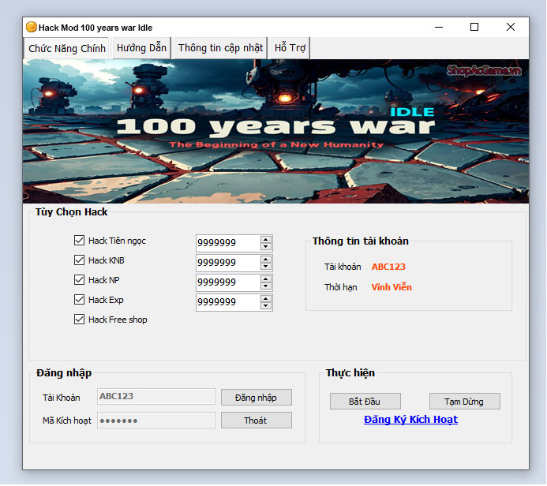Click the Mã Kích hoạt password field
The width and height of the screenshot is (547, 486).
point(155,421)
